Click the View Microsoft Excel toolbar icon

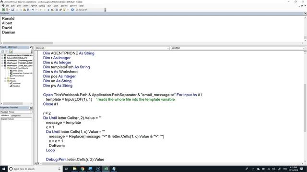(3, 10)
